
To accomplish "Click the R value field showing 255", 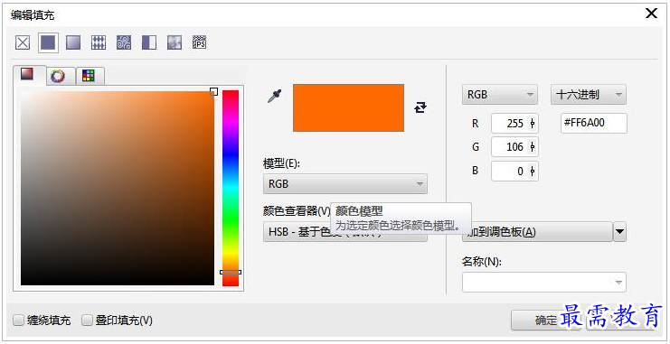I will coord(514,124).
